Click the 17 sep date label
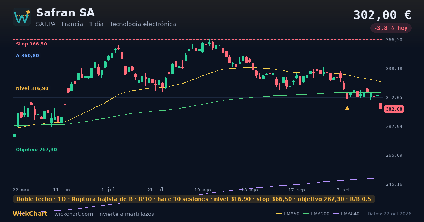This screenshot has width=424, height=222. coord(296,190)
